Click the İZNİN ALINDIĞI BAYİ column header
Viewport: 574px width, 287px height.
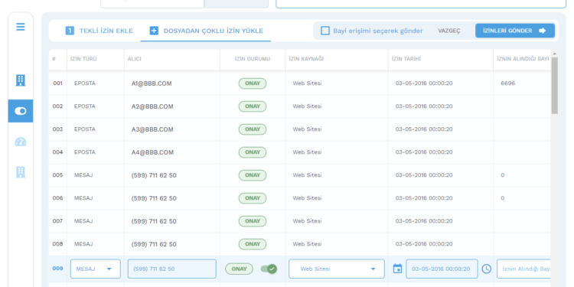[x=523, y=59]
